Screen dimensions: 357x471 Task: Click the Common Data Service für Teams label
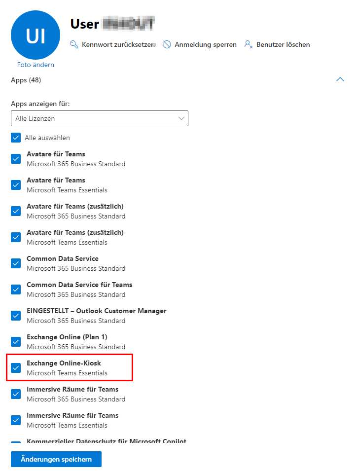coord(79,285)
